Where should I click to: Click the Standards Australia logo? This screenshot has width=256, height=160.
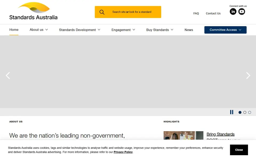coord(33,11)
